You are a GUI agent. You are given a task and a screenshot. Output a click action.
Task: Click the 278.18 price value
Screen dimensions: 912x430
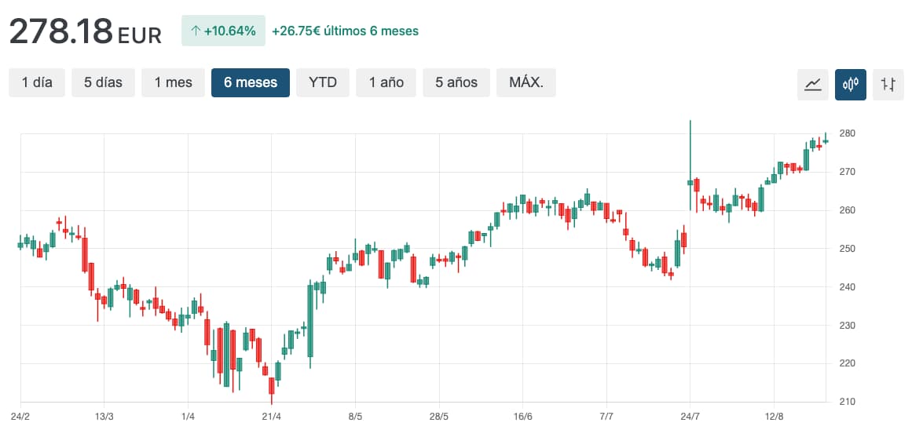(61, 31)
